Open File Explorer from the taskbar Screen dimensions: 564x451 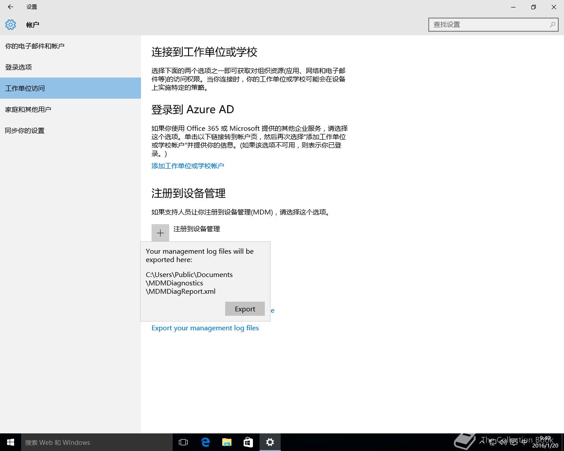[x=227, y=442]
